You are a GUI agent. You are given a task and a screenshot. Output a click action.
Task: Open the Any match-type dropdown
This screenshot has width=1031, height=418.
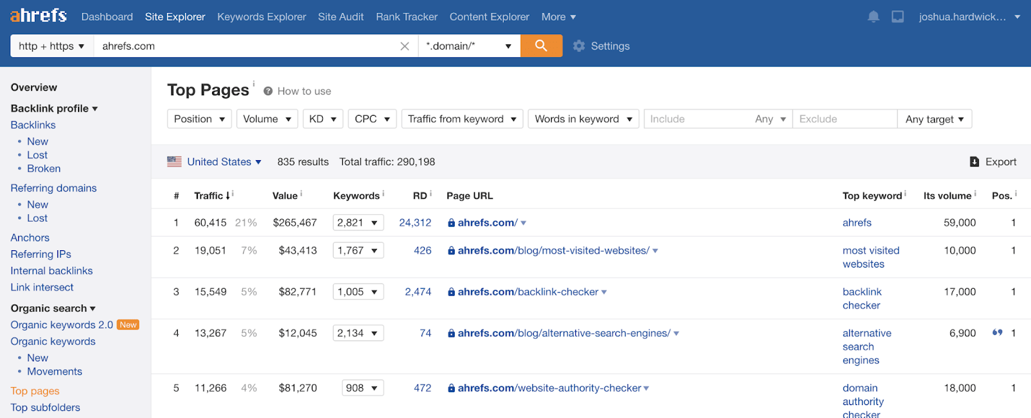click(771, 119)
